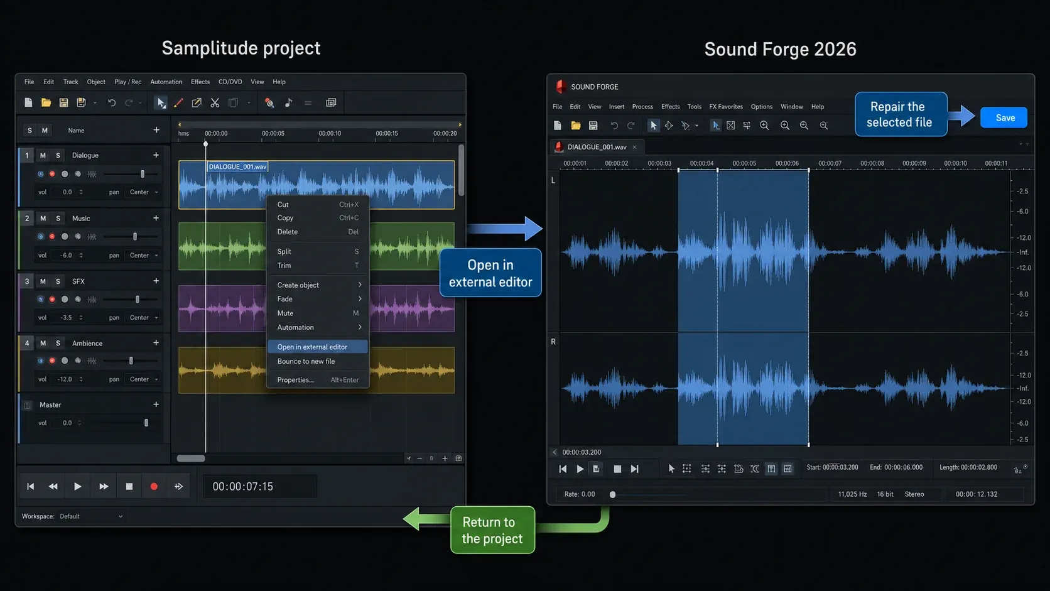Open the Process menu in Sound Forge
Viewport: 1050px width, 591px height.
pos(642,107)
